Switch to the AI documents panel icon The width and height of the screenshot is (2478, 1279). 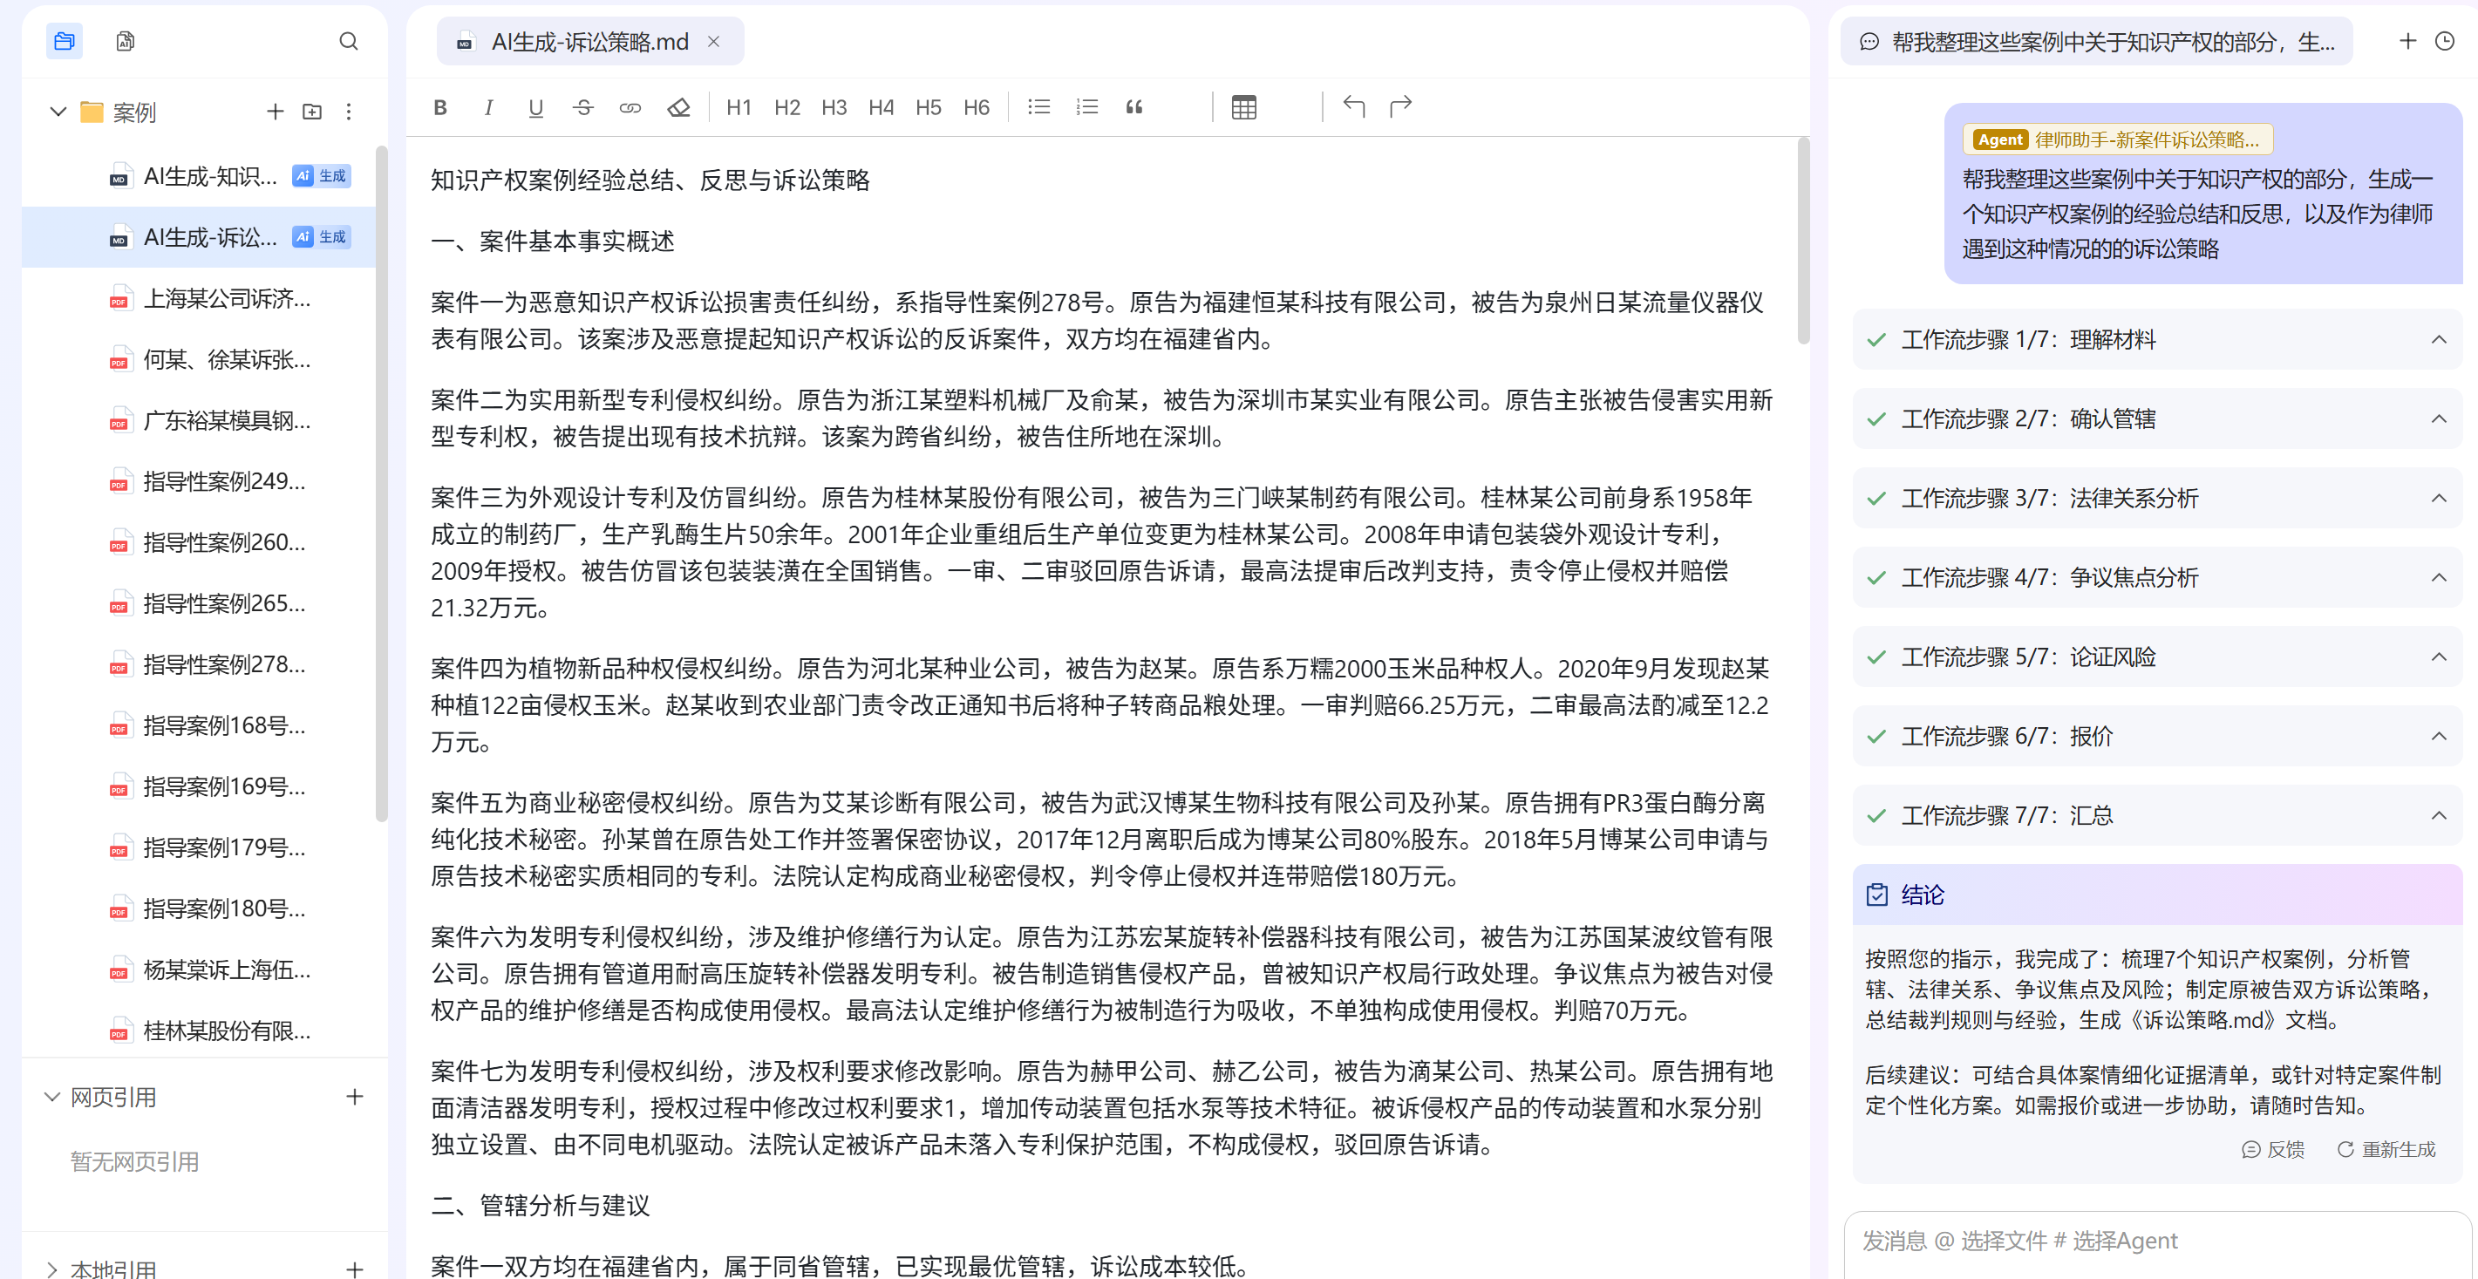pyautogui.click(x=124, y=41)
